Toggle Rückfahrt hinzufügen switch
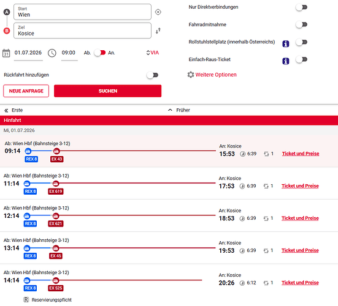The width and height of the screenshot is (338, 306). pyautogui.click(x=152, y=75)
